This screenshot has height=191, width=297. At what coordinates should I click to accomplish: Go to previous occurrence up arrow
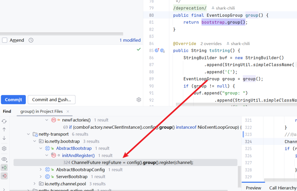(4, 130)
